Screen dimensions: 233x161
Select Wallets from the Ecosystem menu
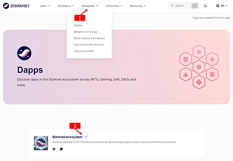pyautogui.click(x=78, y=25)
